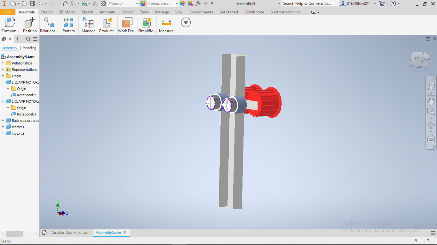Save the assembly with the floppy disk icon
The image size is (437, 245).
click(32, 4)
